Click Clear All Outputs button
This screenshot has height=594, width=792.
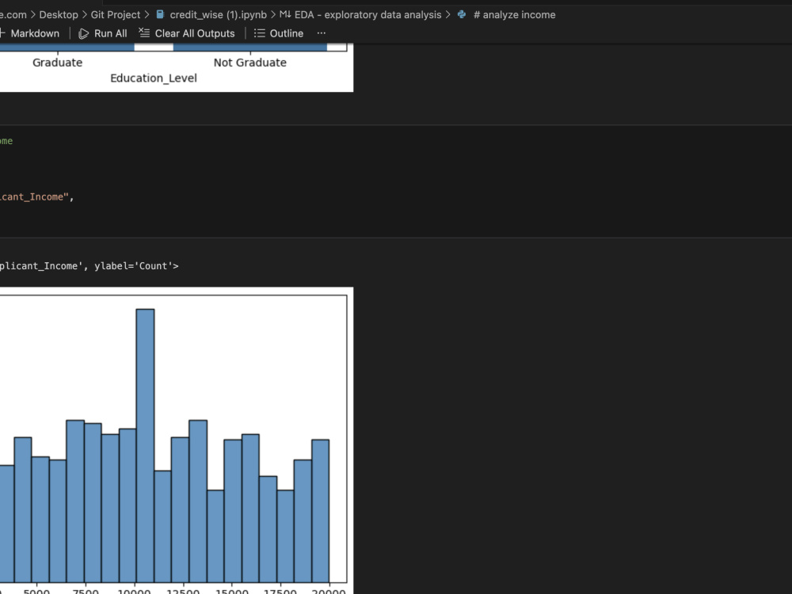coord(187,33)
